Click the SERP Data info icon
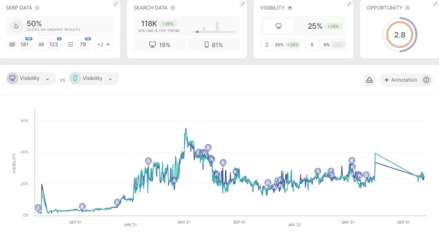439x247 pixels. pyautogui.click(x=37, y=8)
